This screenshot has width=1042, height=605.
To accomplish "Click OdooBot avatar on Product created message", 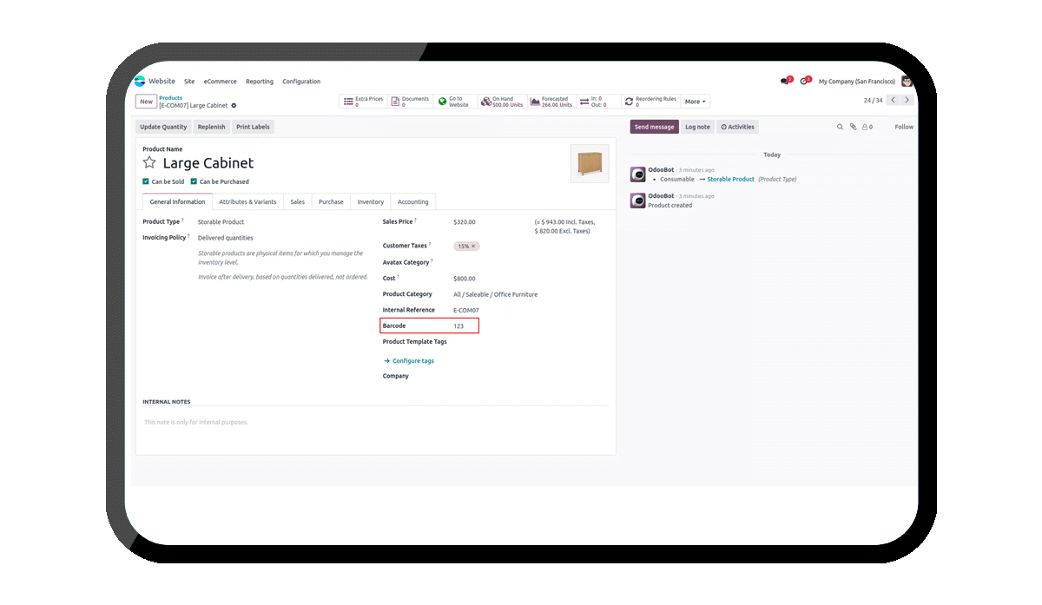I will (637, 201).
